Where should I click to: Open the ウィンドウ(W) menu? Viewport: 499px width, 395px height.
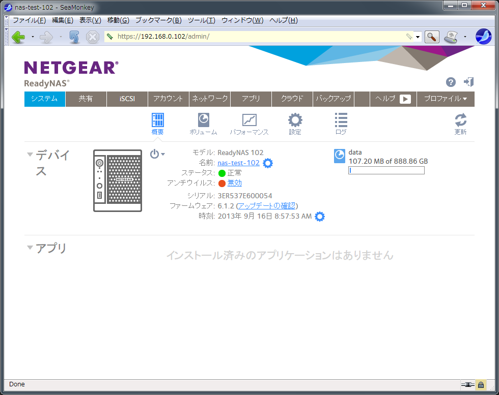pos(242,20)
